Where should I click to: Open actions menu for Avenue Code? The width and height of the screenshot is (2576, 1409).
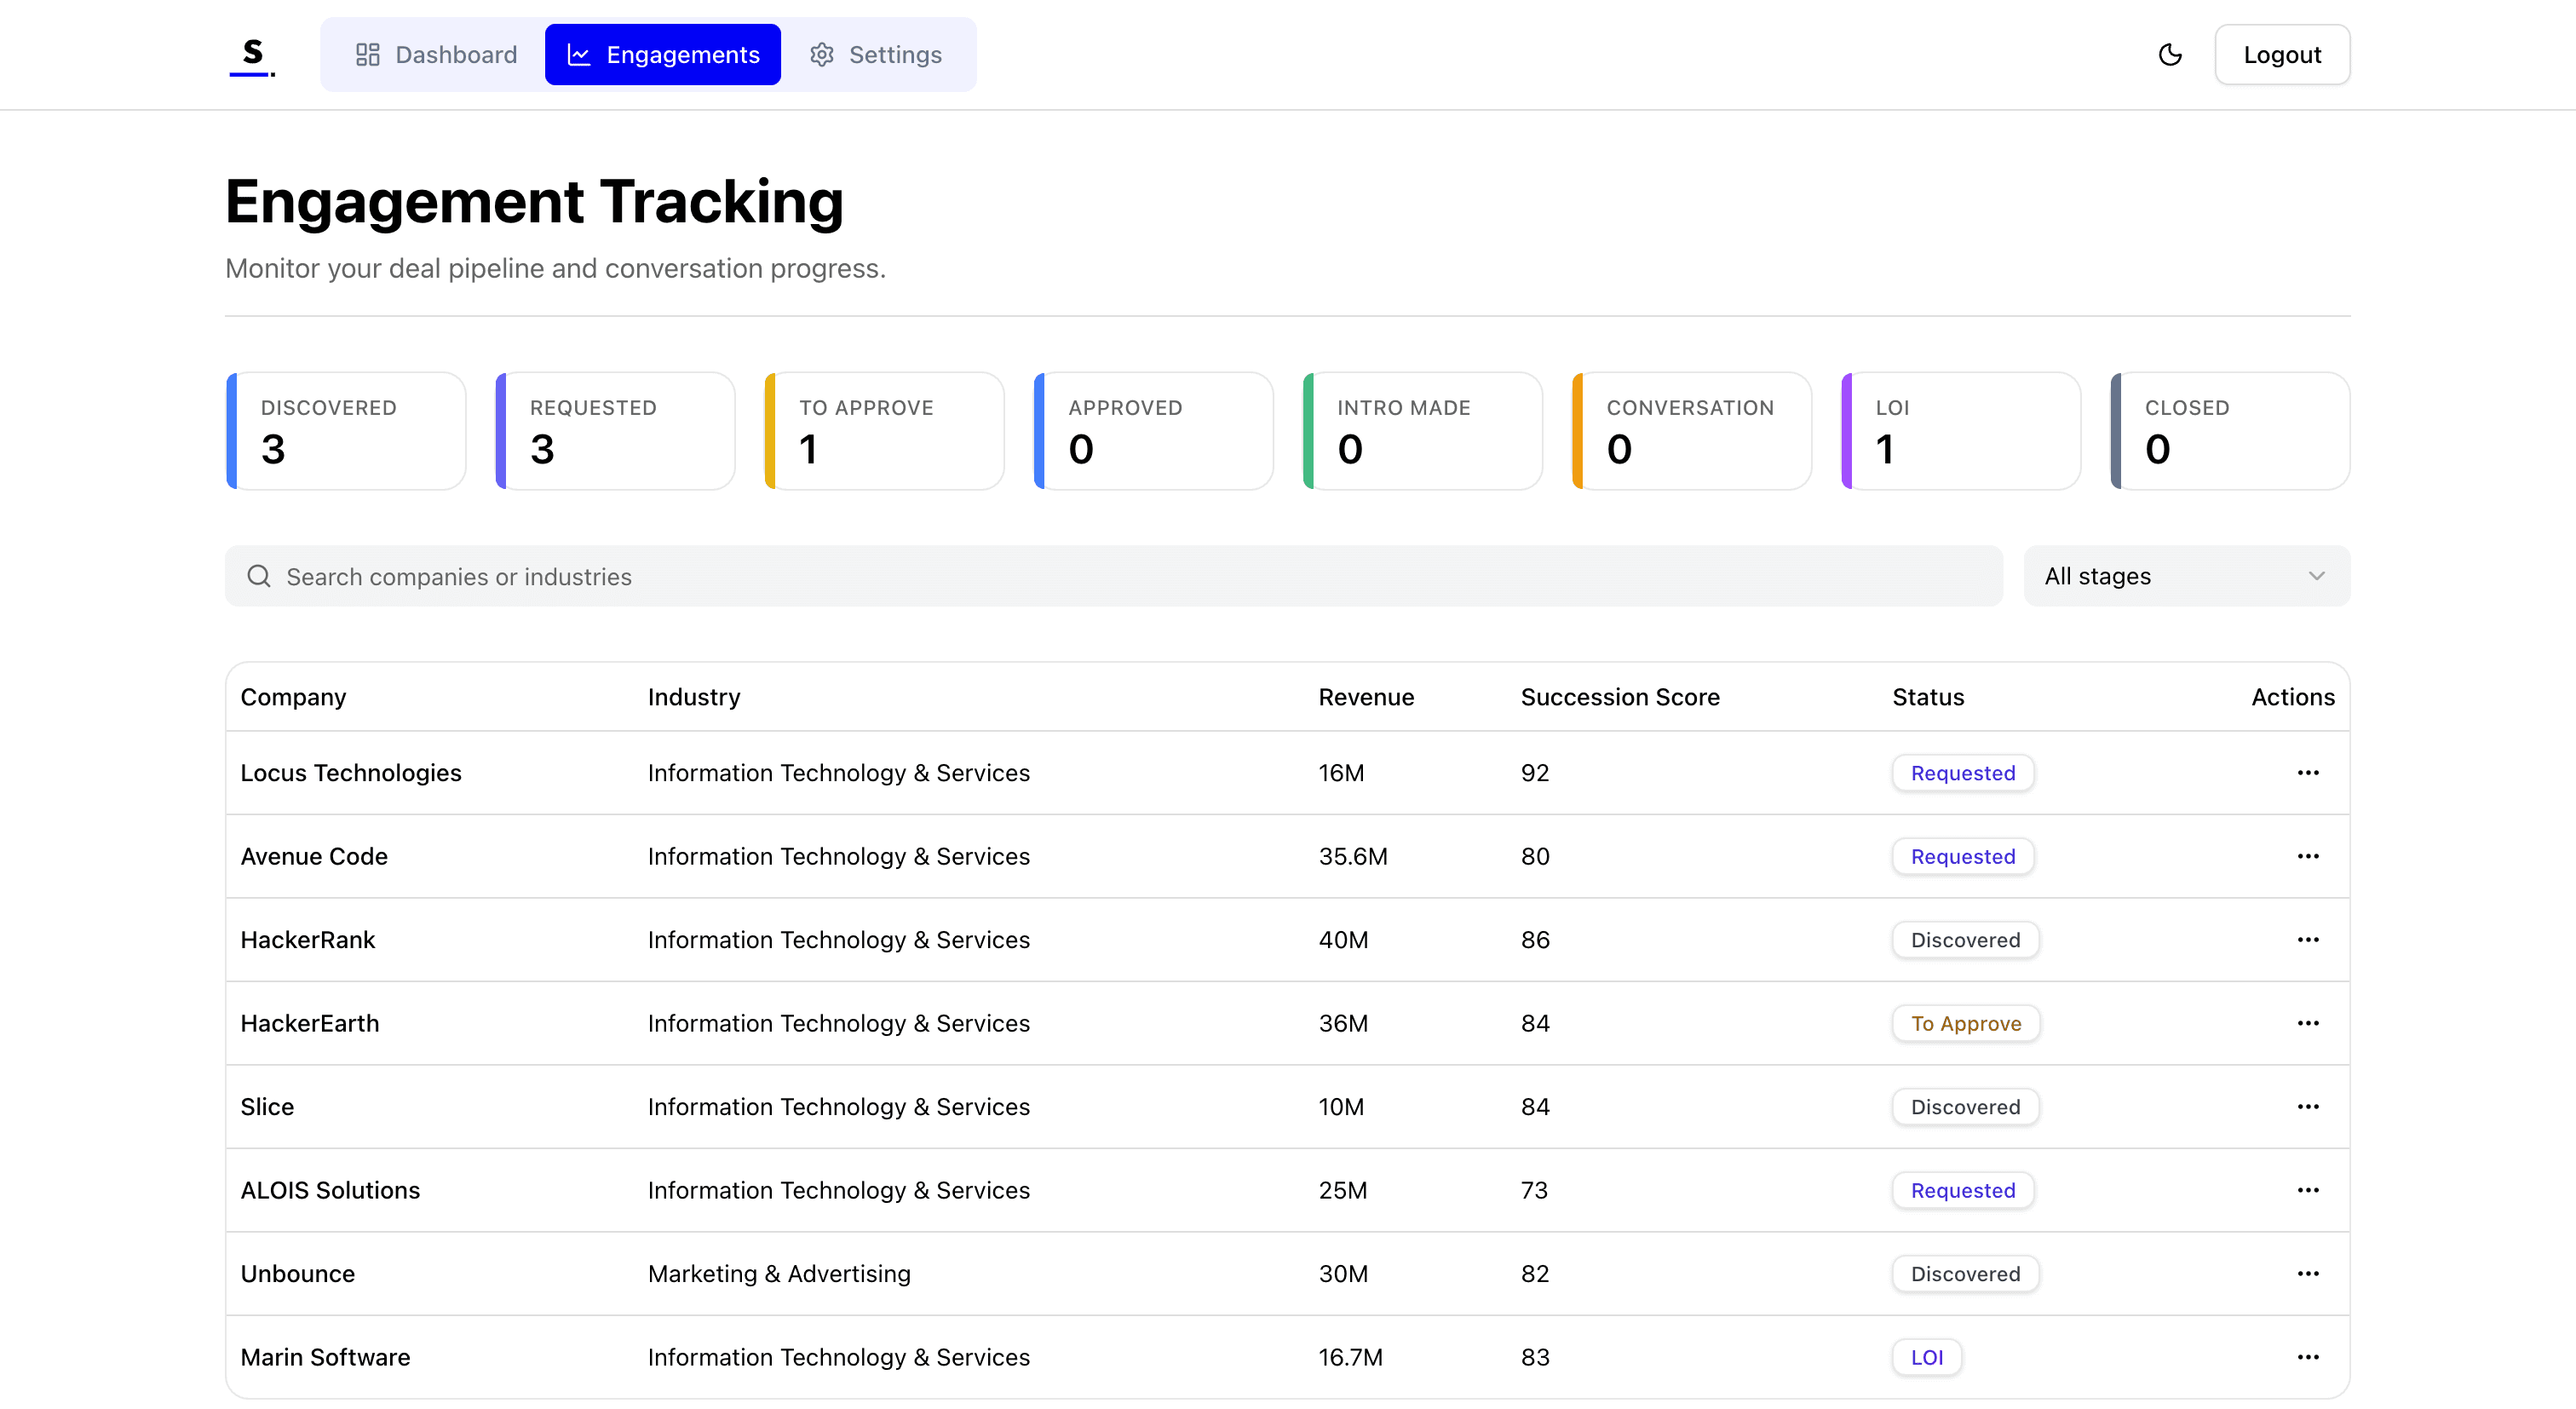click(2307, 856)
